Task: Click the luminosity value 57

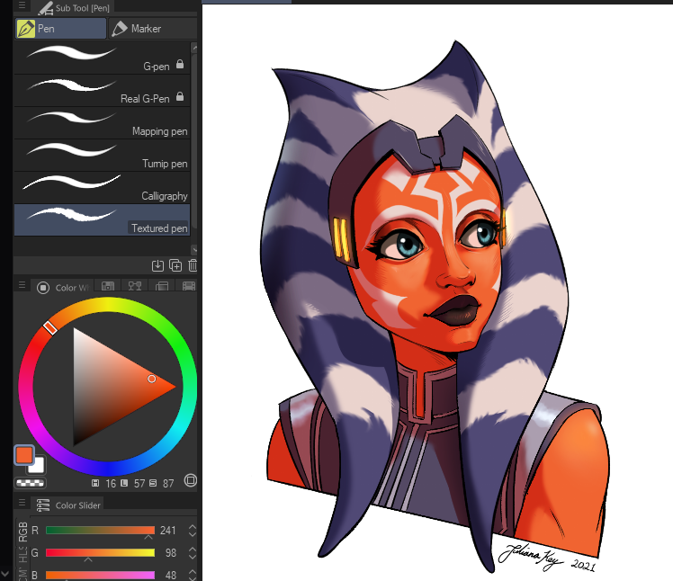Action: pos(139,484)
